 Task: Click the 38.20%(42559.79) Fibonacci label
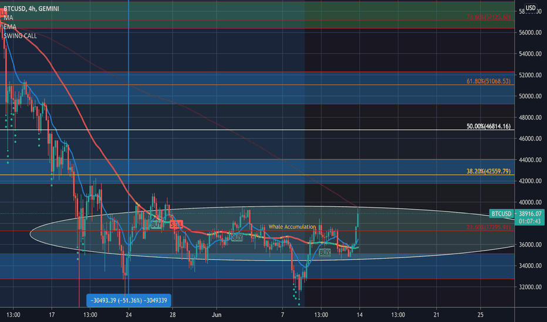(488, 171)
